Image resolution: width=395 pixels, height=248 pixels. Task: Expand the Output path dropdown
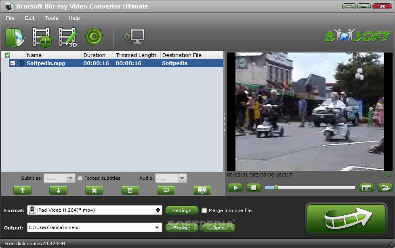point(158,228)
